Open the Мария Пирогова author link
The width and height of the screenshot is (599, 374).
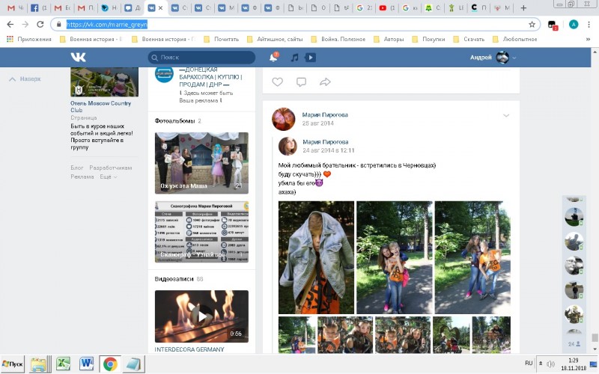[324, 114]
